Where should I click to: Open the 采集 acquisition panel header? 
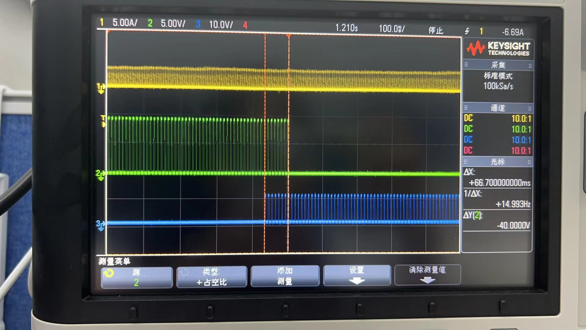498,65
